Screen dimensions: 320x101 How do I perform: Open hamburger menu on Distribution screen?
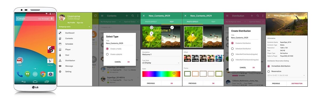coord(227,16)
